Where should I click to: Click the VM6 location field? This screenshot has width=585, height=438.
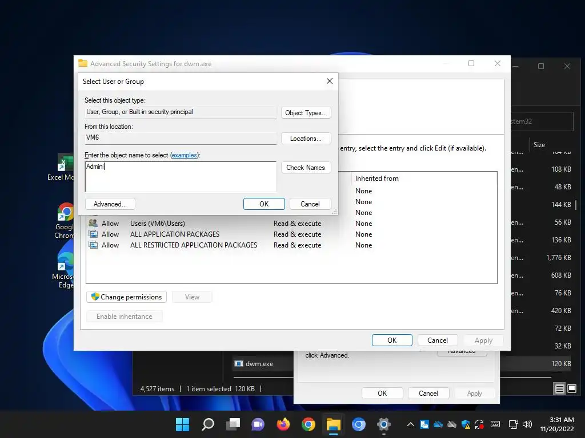click(181, 138)
